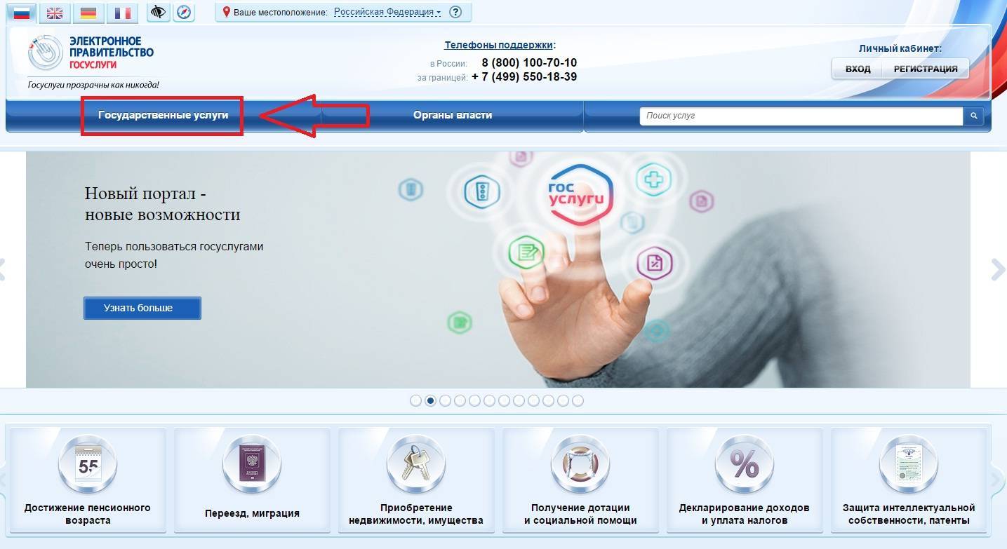
Task: Select the last carousel dot
Action: [x=578, y=400]
